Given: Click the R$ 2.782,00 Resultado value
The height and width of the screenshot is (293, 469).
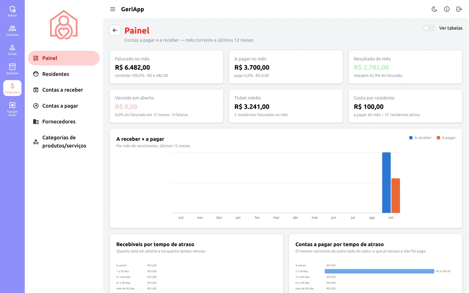Looking at the screenshot, I should (371, 68).
